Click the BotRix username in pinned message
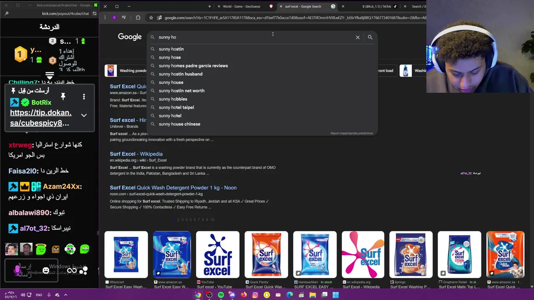Image resolution: width=534 pixels, height=300 pixels. click(x=41, y=102)
